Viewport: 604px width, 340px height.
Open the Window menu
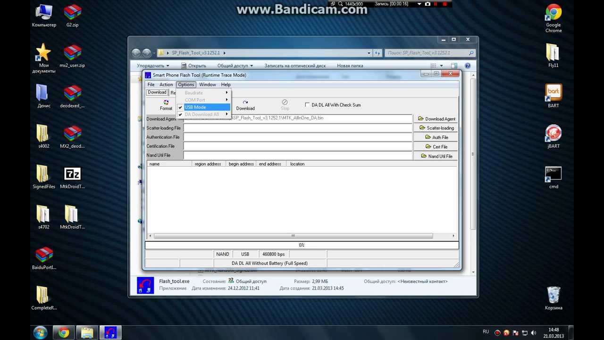(x=208, y=85)
